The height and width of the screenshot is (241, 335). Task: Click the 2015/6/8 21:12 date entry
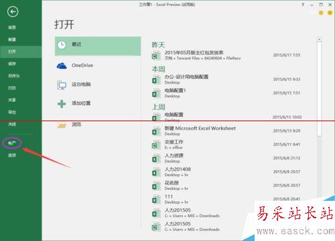(287, 158)
